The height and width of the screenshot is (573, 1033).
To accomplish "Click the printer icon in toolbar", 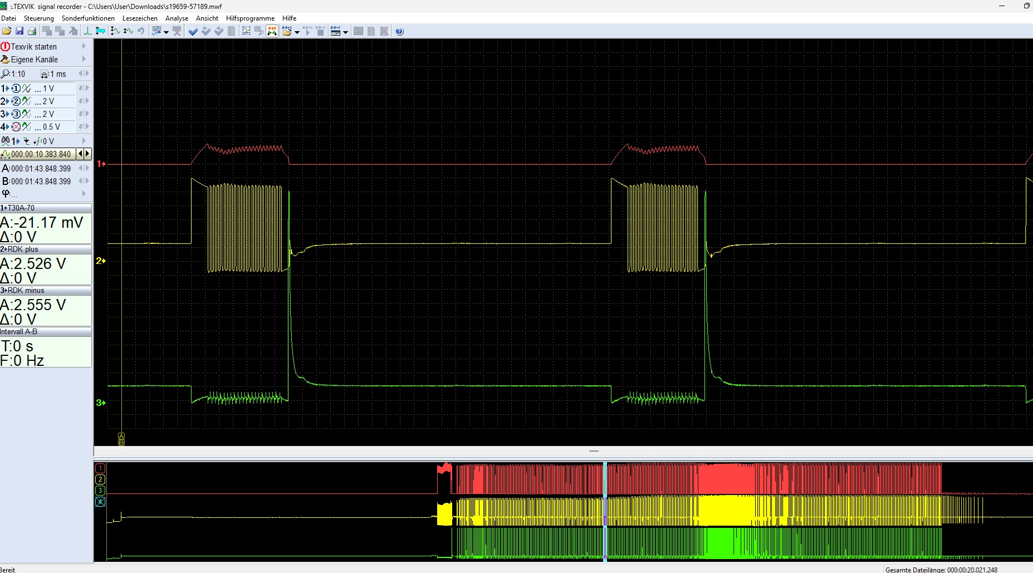I will point(32,31).
